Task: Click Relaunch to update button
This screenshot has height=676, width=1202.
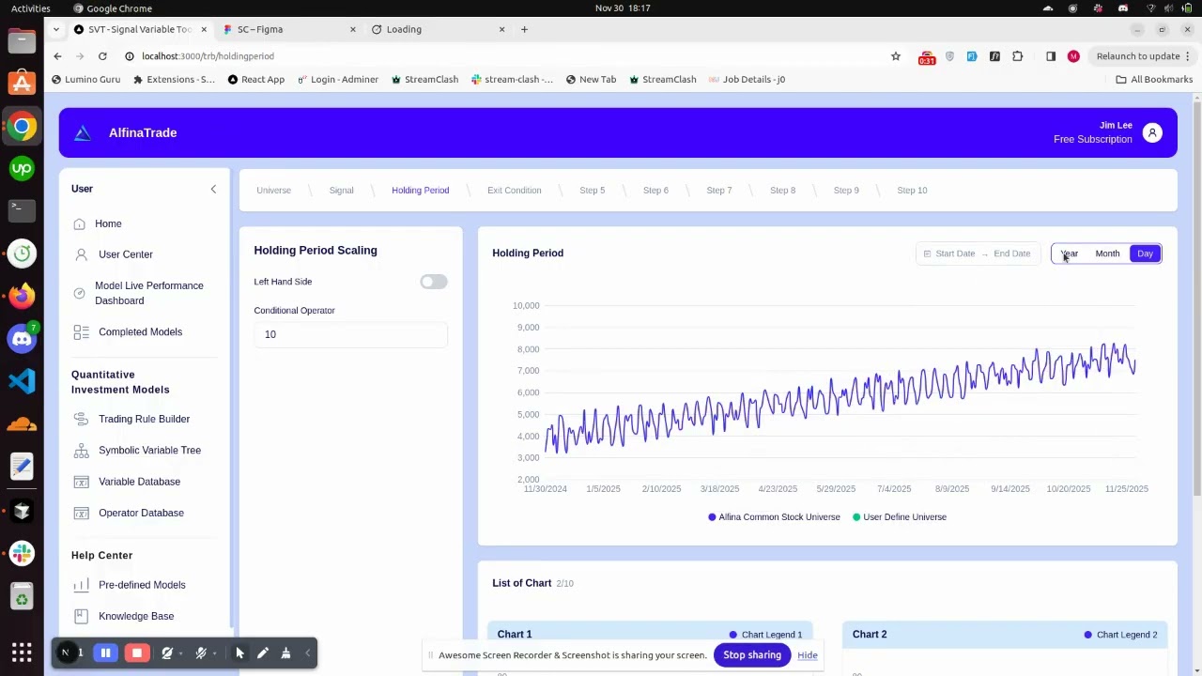Action: 1143,56
